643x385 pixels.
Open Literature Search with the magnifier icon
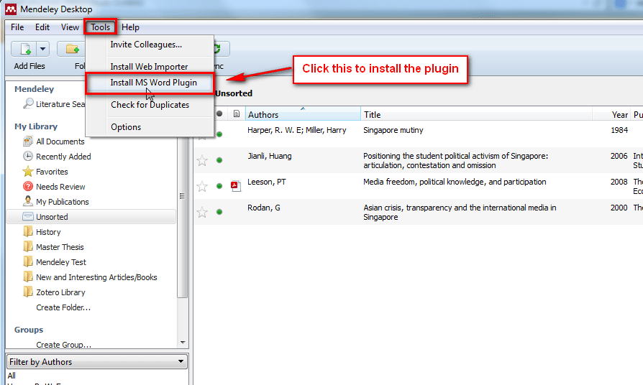[x=28, y=104]
